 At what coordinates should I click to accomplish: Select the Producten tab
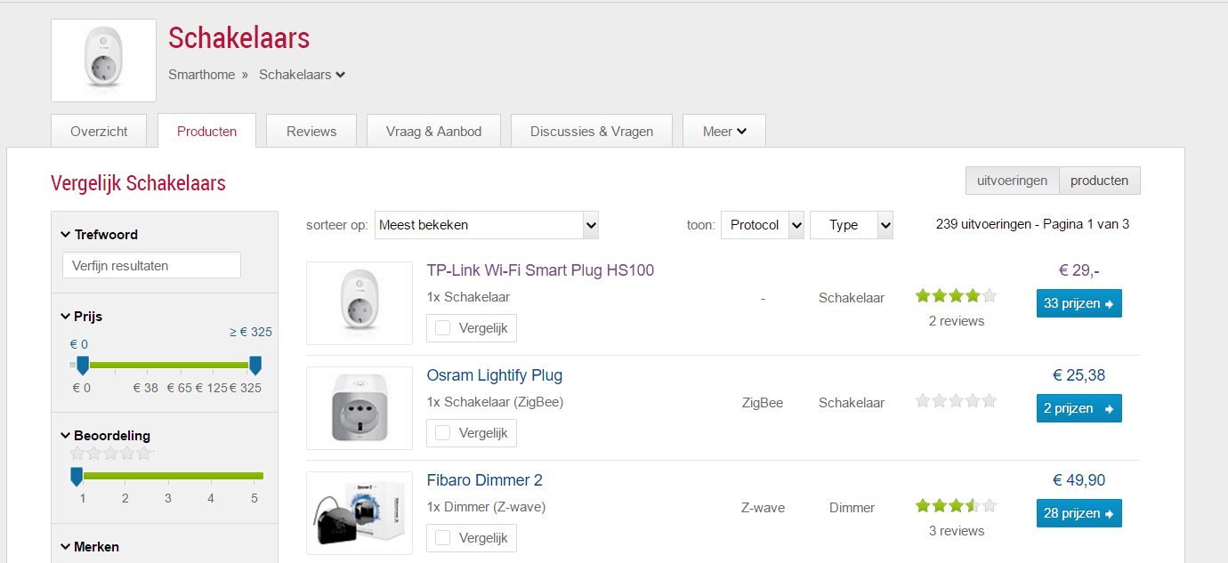pos(206,131)
